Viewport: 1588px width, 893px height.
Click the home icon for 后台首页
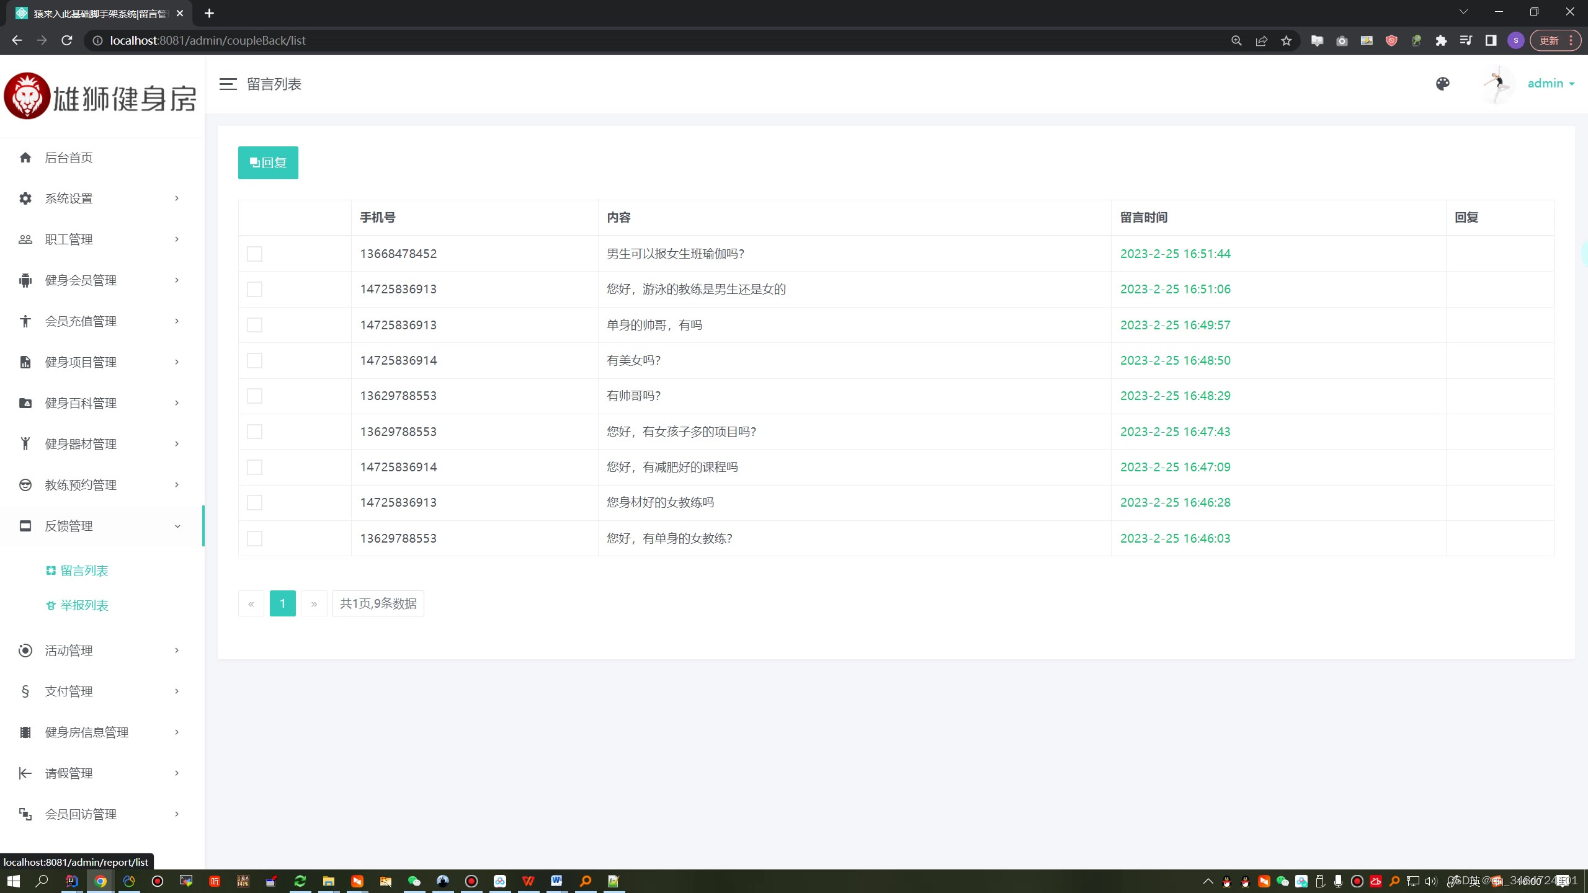[x=25, y=158]
